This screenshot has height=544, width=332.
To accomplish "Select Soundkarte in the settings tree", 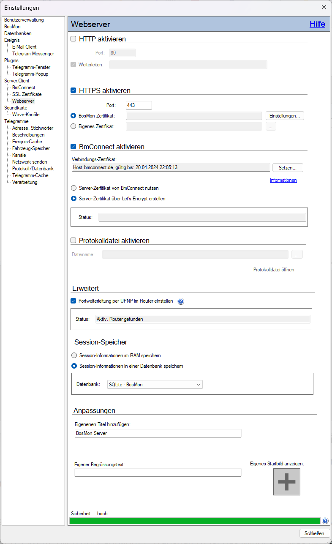I will 16,108.
